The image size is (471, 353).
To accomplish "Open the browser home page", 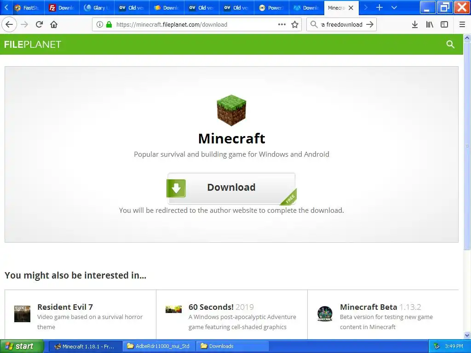I will [x=54, y=24].
